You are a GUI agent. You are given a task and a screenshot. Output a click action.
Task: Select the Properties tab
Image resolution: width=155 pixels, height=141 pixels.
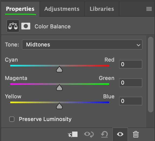coord(20,9)
